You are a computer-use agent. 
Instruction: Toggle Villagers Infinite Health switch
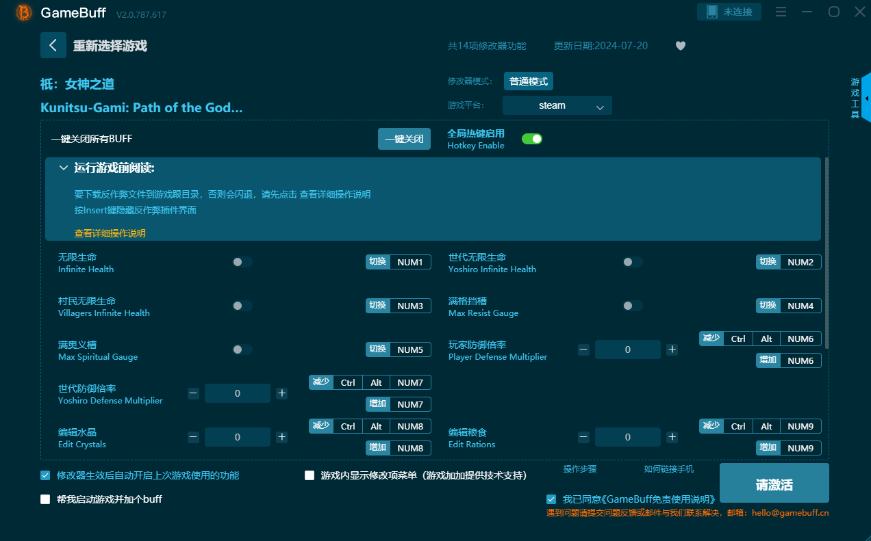[242, 306]
